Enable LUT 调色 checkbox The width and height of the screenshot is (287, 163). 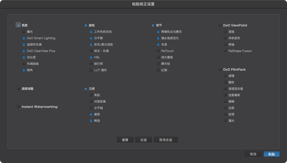91,70
